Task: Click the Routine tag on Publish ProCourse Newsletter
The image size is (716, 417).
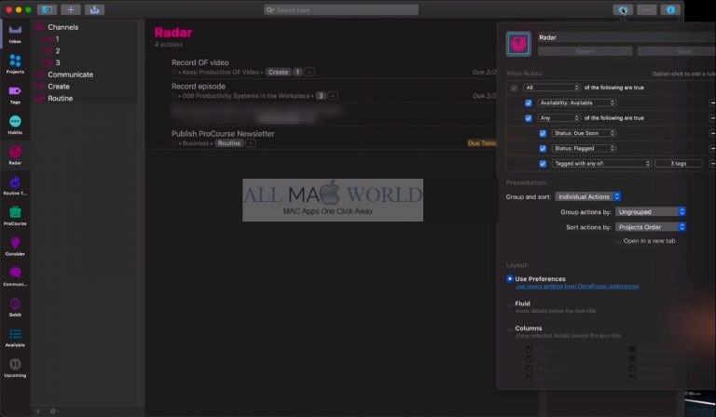Action: tap(228, 143)
